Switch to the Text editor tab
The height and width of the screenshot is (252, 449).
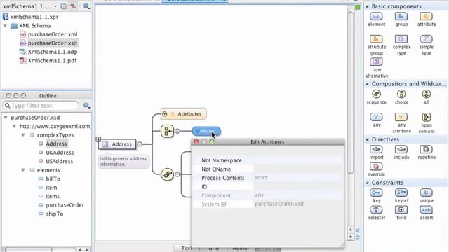[x=186, y=248]
